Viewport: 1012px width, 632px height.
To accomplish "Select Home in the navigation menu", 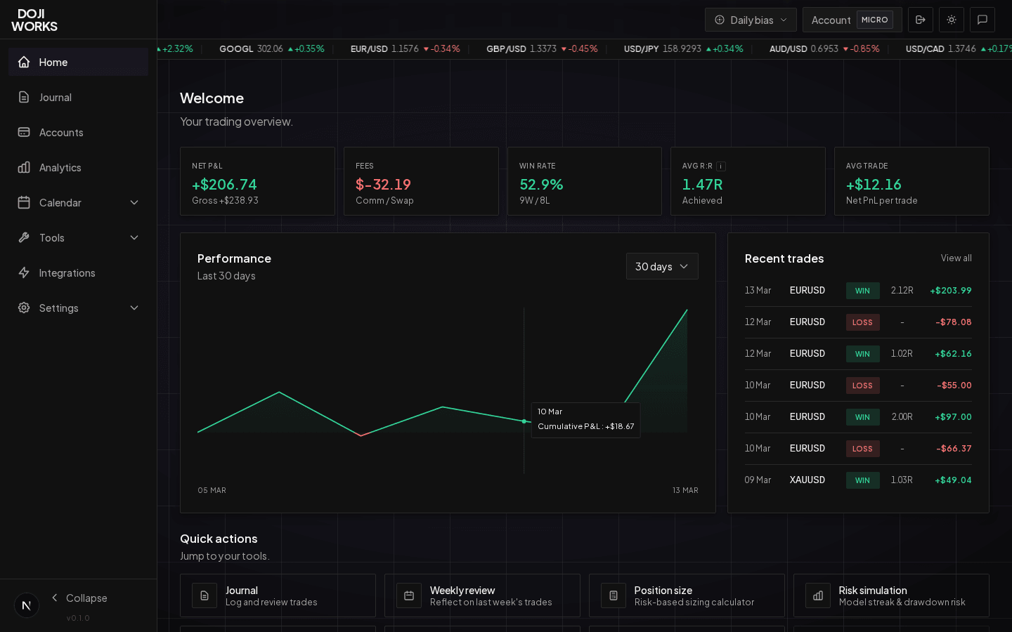I will tap(53, 62).
